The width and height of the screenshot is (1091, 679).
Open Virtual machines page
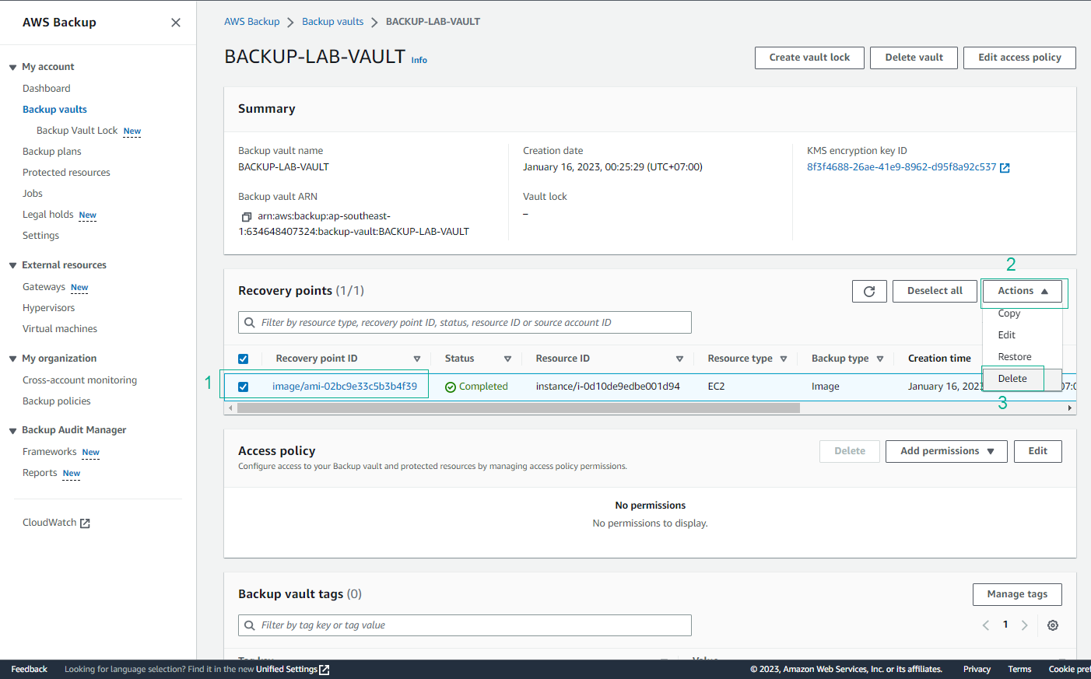click(x=60, y=329)
